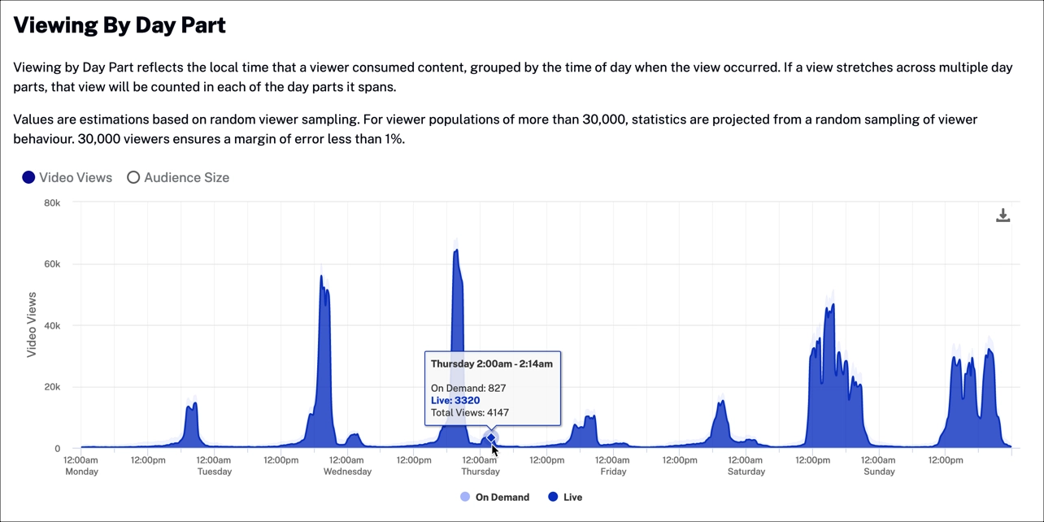Click the light blue On Demand legend swatch

[x=464, y=497]
